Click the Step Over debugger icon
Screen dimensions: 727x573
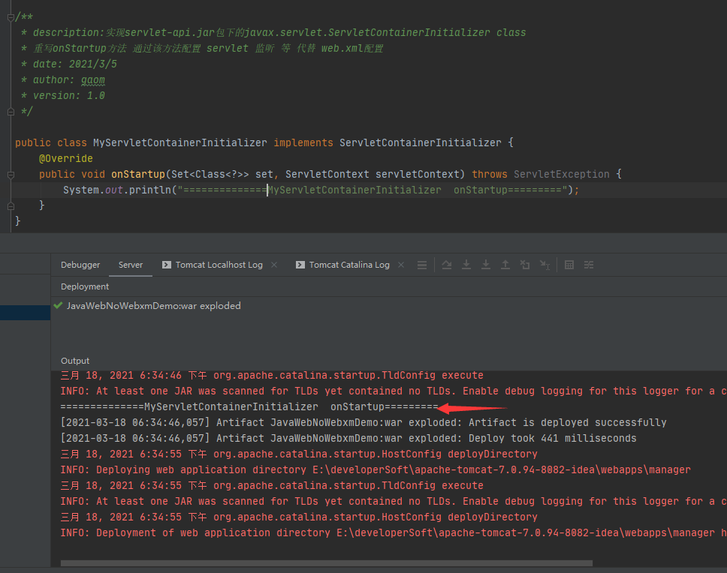tap(447, 265)
